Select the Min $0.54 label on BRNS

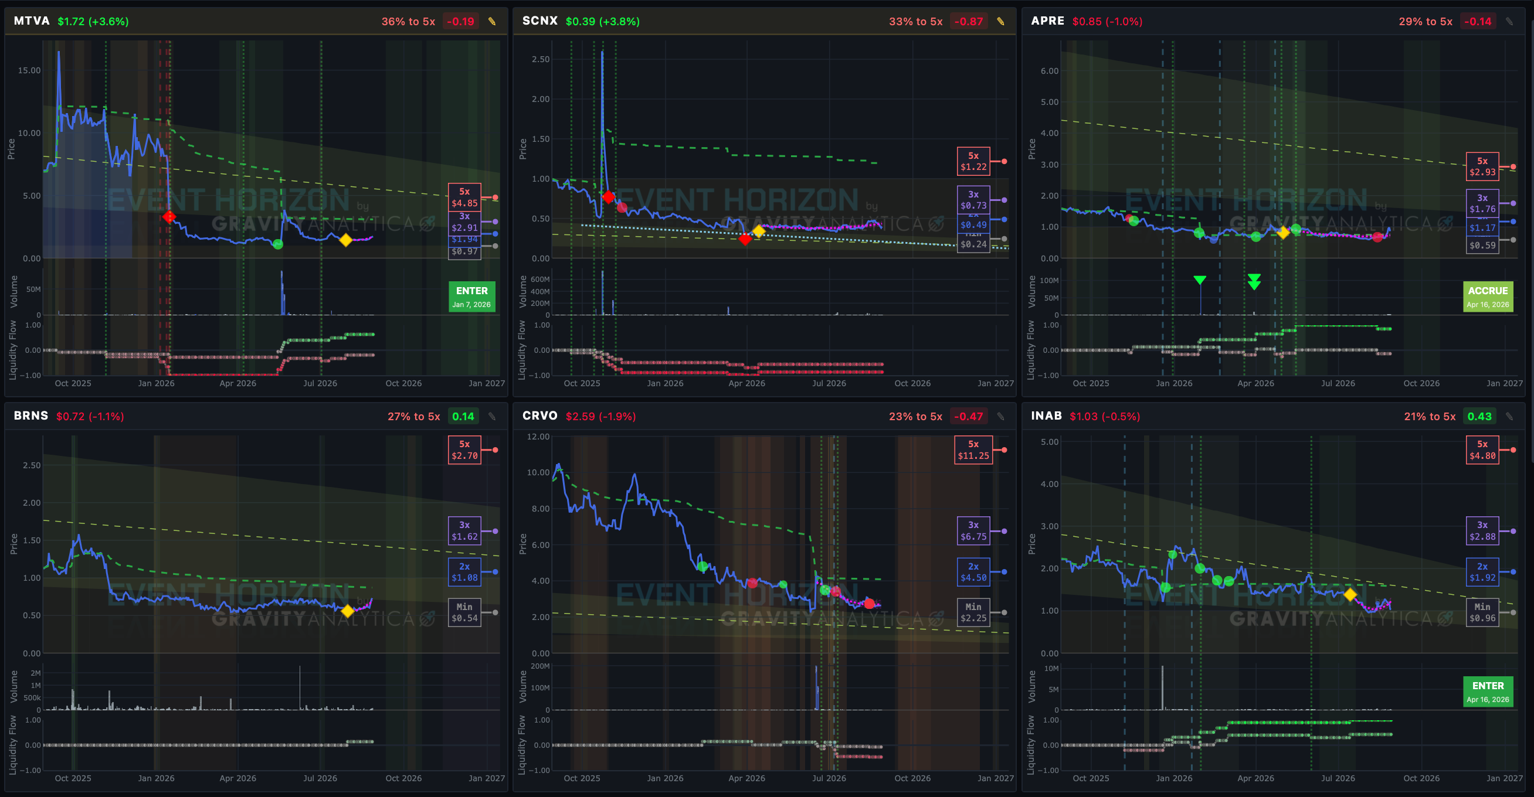[x=464, y=612]
